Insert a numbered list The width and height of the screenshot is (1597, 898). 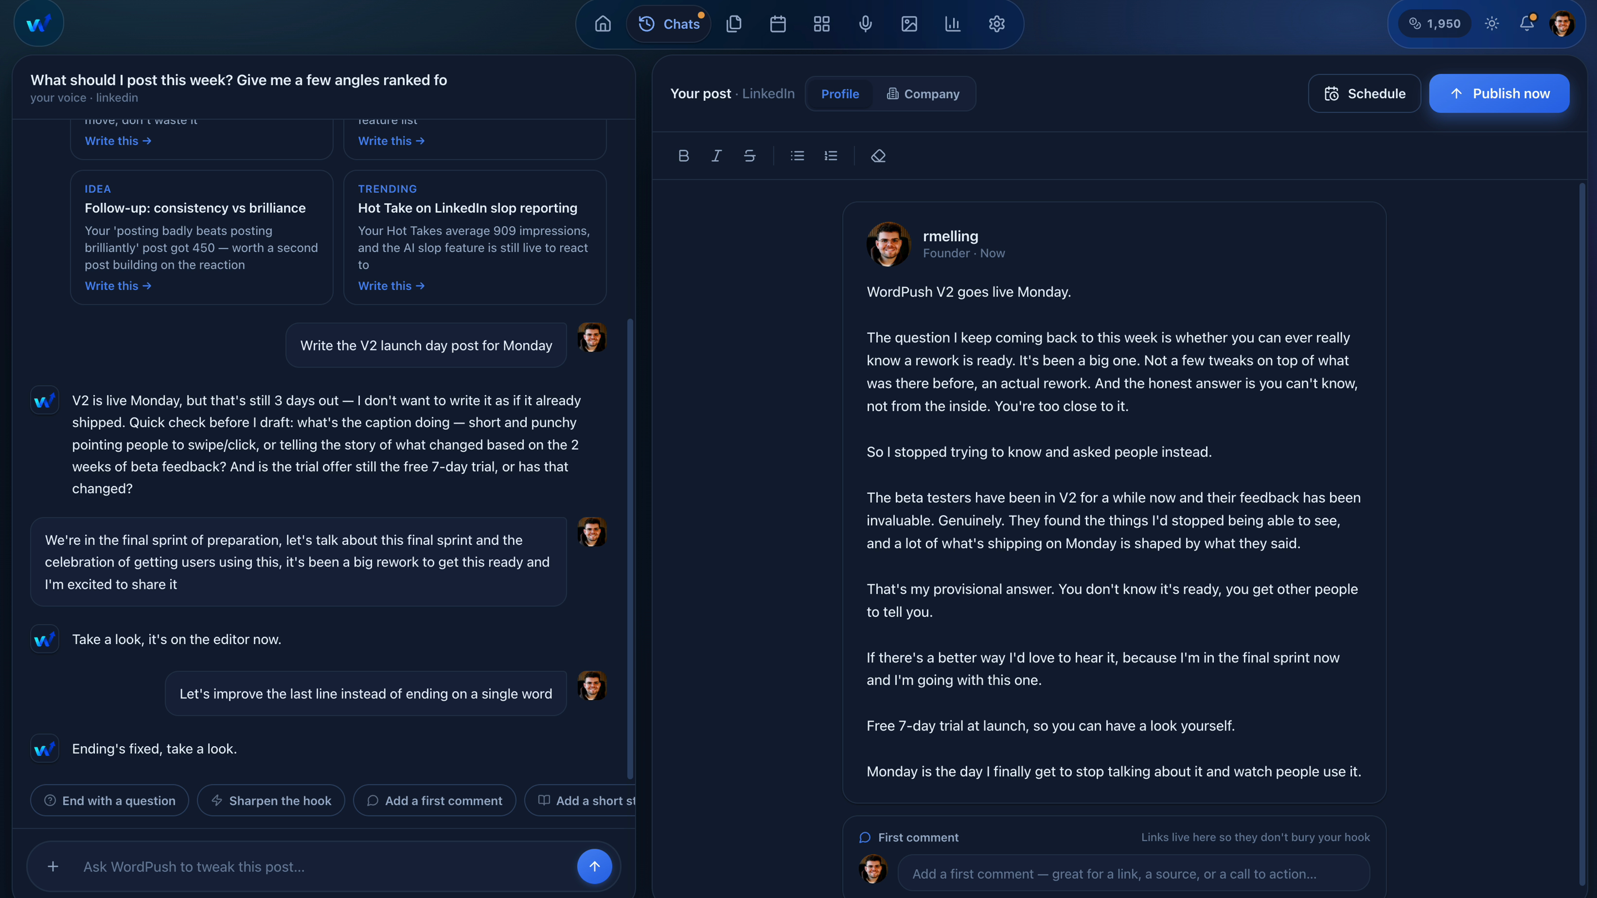pyautogui.click(x=831, y=156)
